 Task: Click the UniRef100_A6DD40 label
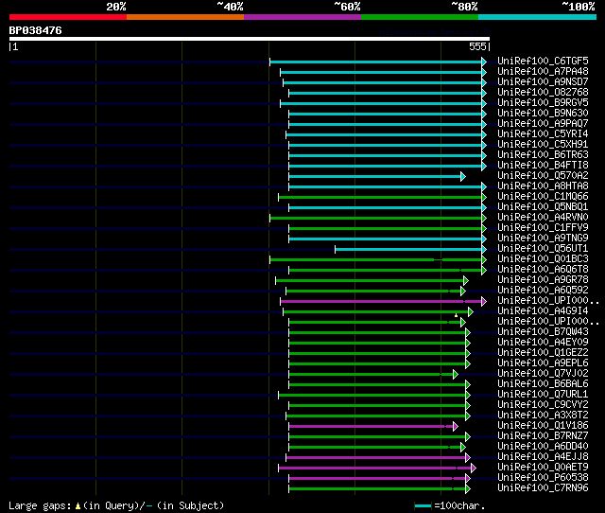click(x=543, y=447)
